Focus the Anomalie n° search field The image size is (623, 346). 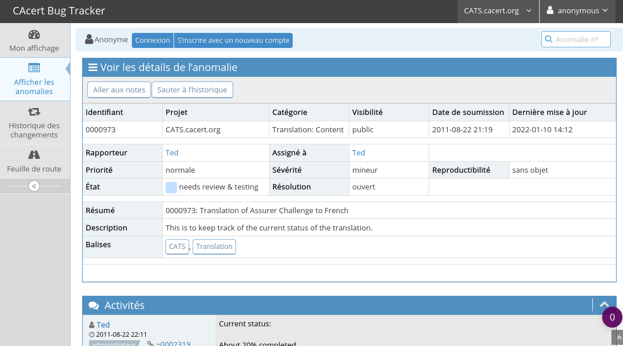coord(581,39)
